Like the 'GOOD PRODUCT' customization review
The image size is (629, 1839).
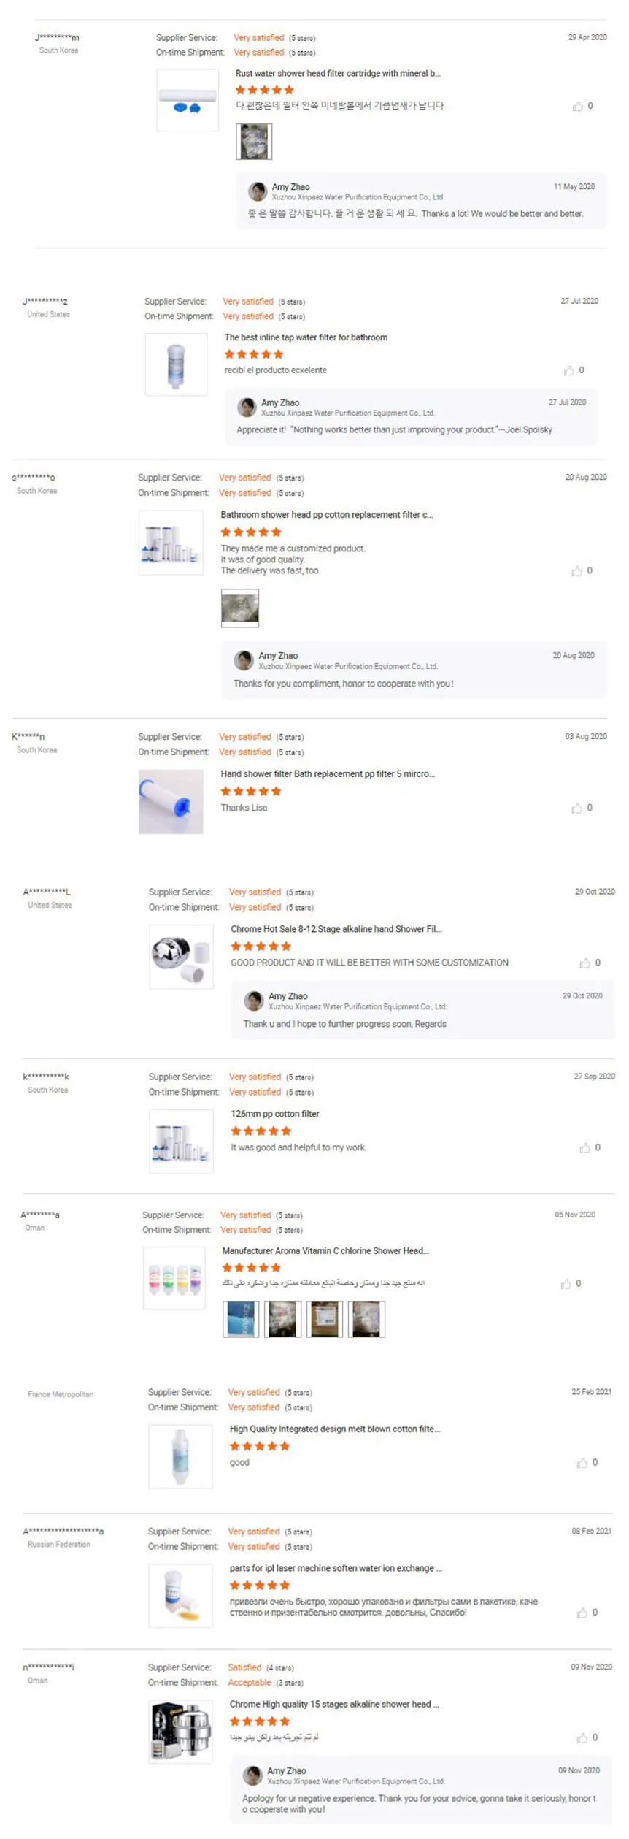[x=585, y=963]
